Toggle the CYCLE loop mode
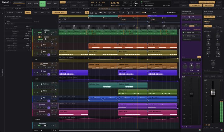 (63, 2)
